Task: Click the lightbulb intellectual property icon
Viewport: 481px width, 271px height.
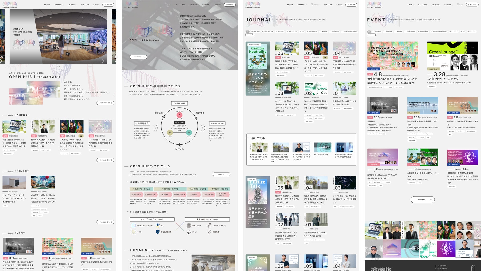Action: (x=209, y=232)
